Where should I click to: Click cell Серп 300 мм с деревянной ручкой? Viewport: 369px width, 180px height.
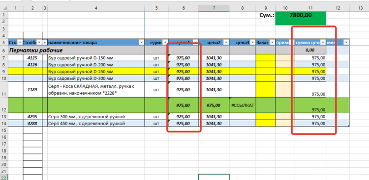(96, 117)
